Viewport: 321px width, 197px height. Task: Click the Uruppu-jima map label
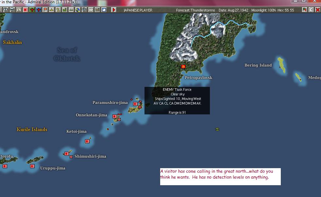point(53,168)
